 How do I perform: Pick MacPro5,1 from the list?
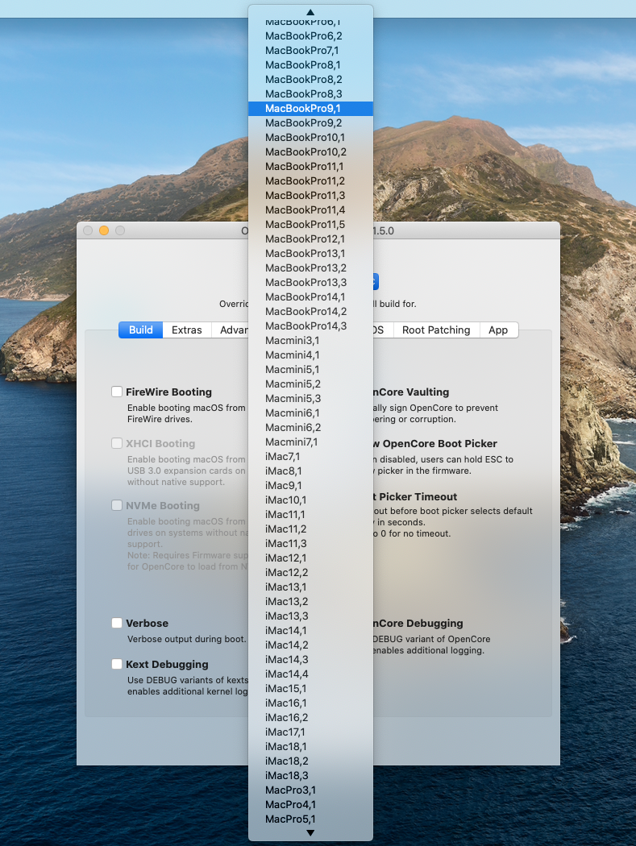[310, 819]
